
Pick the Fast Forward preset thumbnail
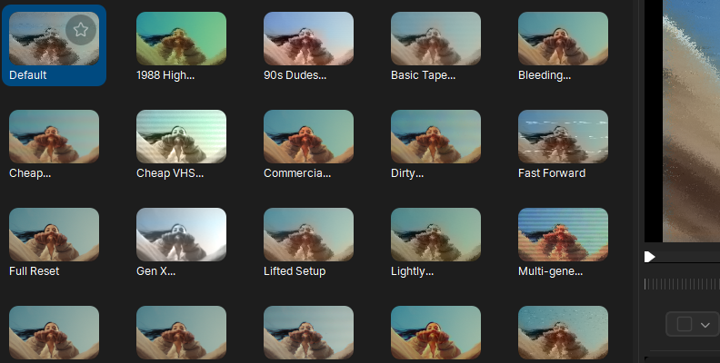click(563, 137)
